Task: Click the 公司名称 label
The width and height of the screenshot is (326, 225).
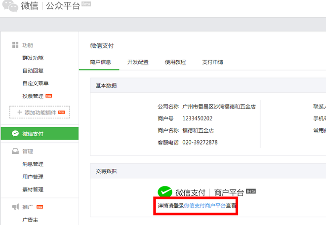Action: (168, 107)
